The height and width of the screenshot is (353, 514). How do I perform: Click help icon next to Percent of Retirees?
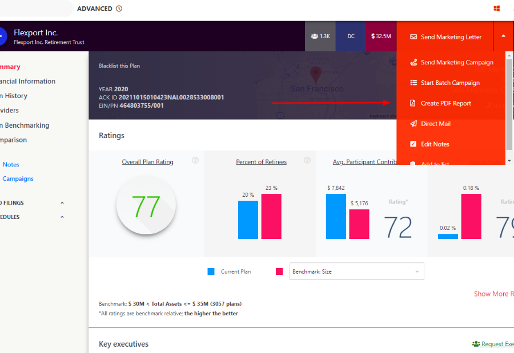[x=307, y=161]
